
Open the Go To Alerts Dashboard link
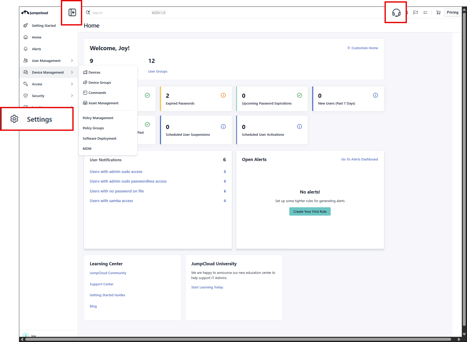(359, 159)
